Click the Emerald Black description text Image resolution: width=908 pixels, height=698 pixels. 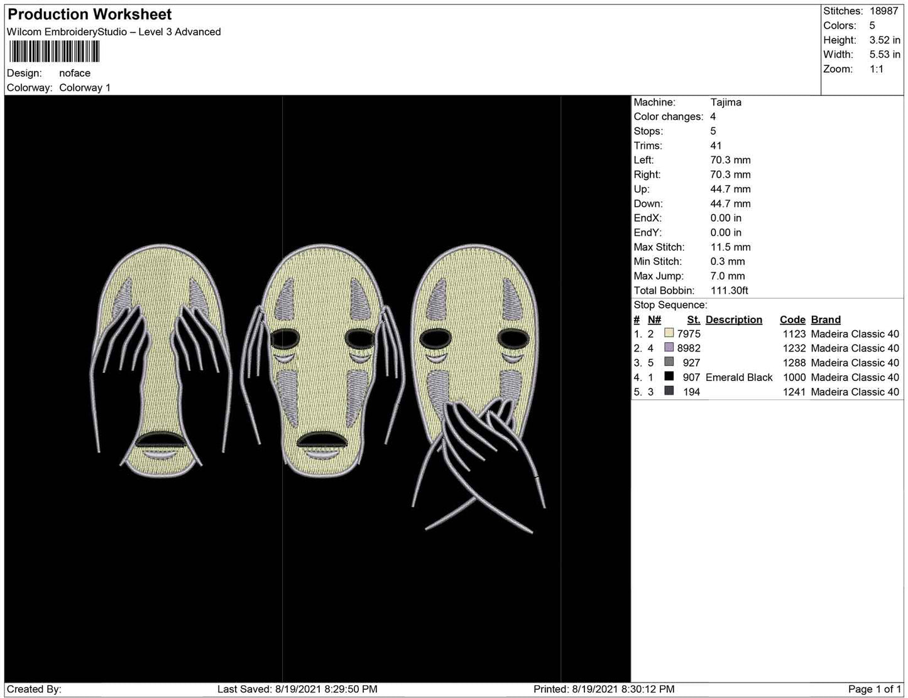point(739,377)
